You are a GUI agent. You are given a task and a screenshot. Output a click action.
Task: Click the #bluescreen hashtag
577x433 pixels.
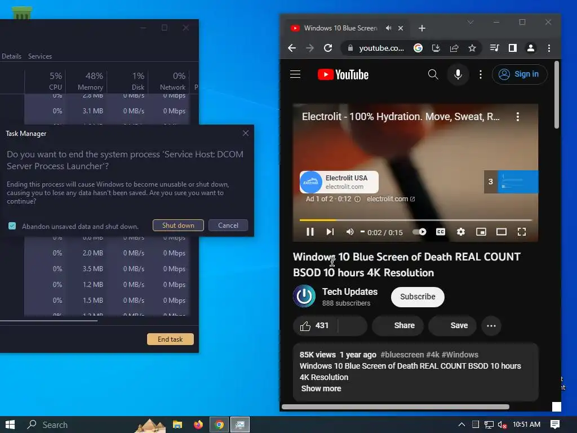pos(402,355)
